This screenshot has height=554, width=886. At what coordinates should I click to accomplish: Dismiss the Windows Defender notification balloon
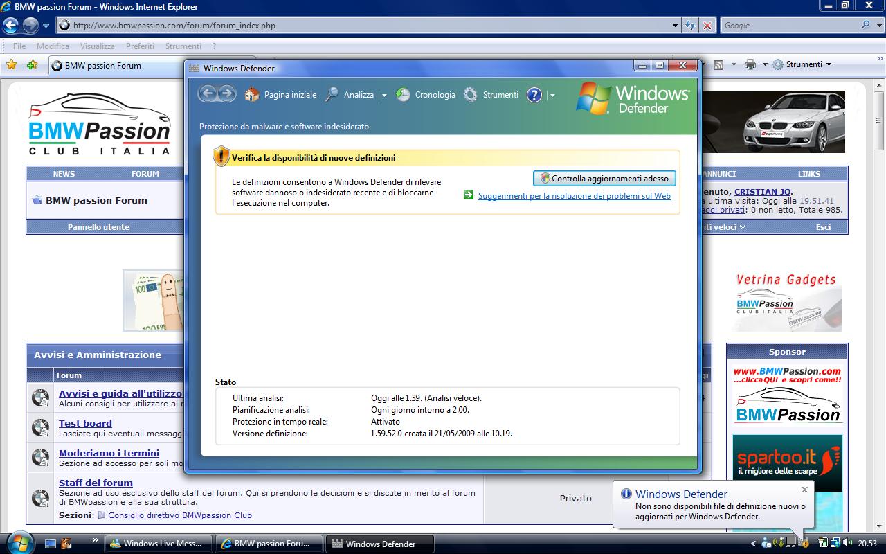tap(804, 490)
